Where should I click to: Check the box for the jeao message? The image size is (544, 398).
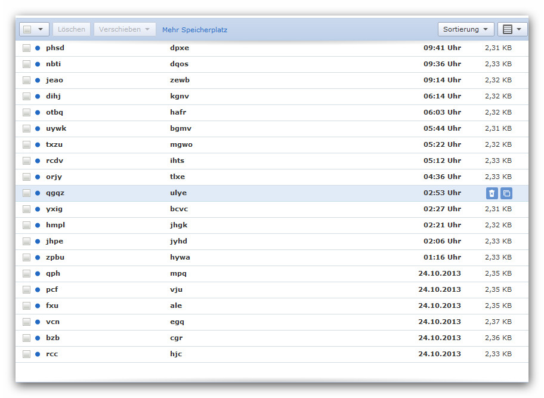click(26, 80)
